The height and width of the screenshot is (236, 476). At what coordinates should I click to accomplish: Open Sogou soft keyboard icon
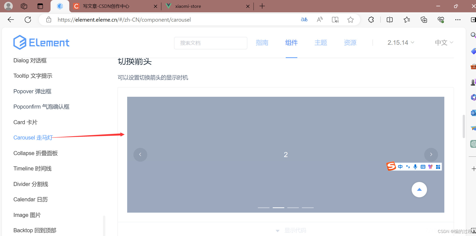[x=423, y=167]
